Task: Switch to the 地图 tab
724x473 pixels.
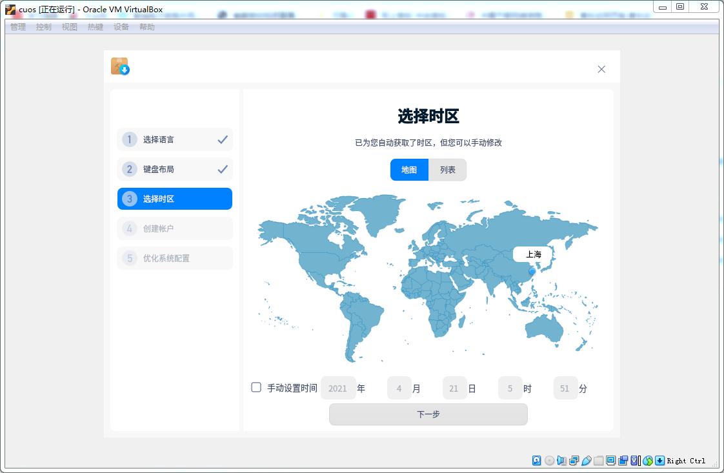Action: (x=409, y=170)
